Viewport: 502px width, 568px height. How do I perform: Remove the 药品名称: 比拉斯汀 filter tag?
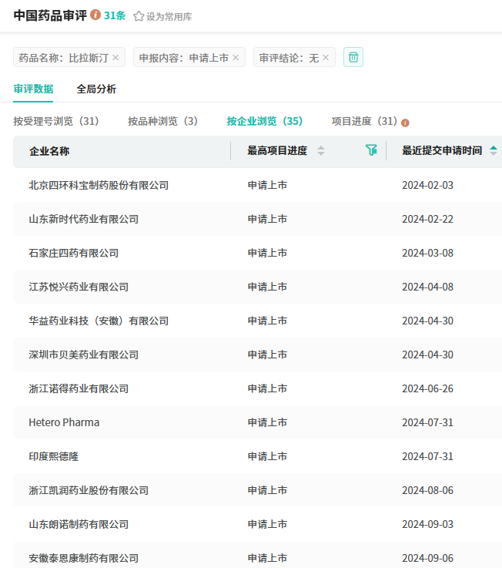point(115,58)
